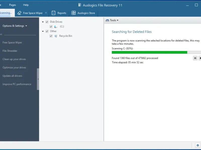
Task: Click the Reports tab icon
Action: 54,13
